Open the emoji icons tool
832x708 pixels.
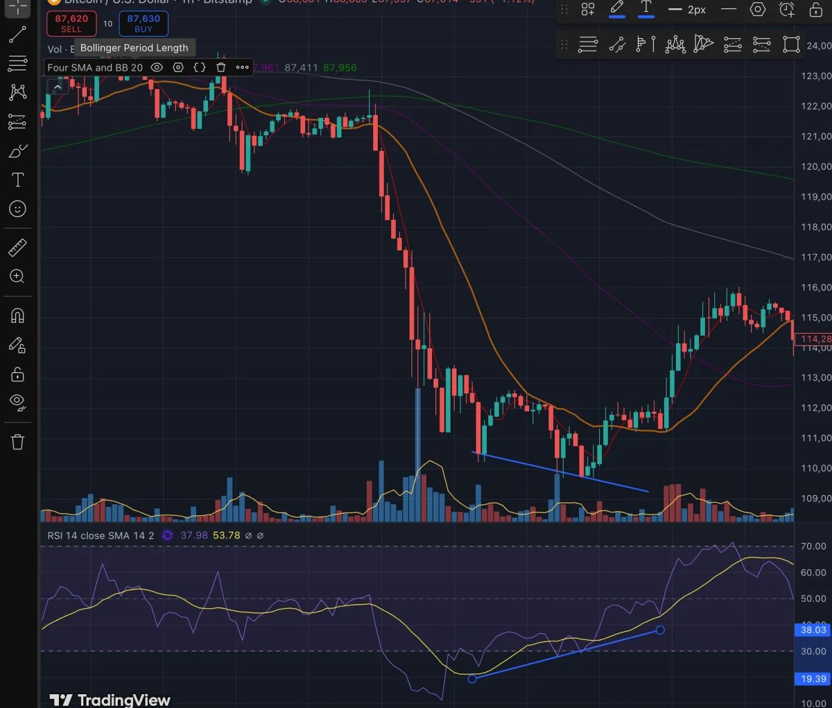(17, 209)
